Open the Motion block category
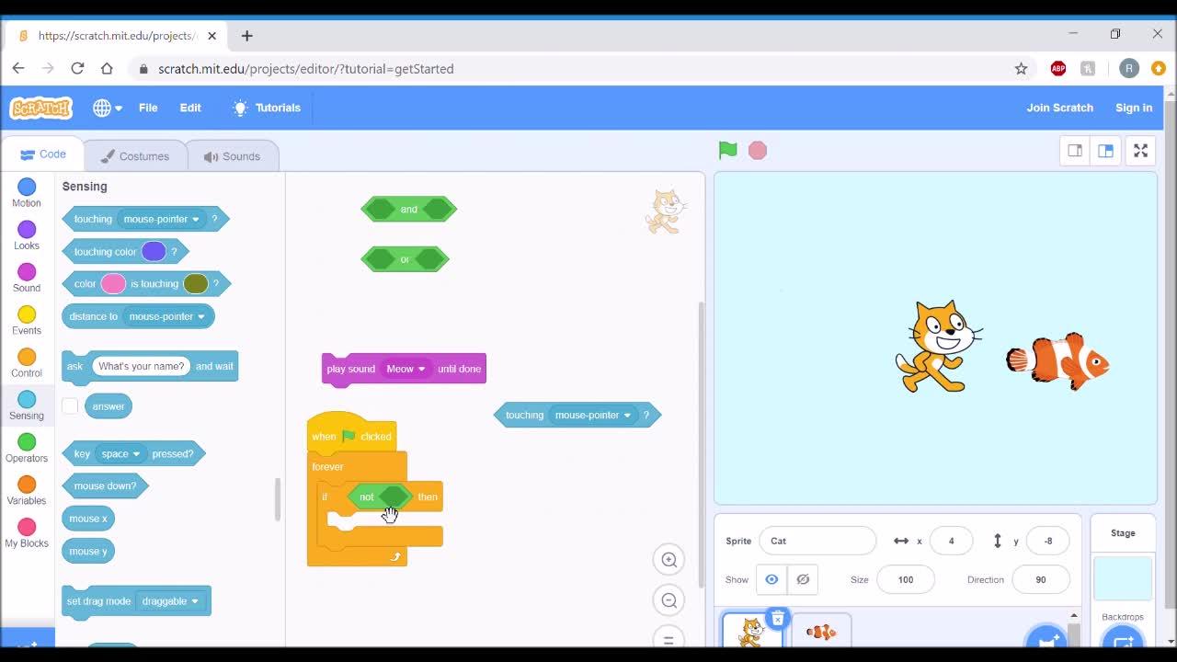This screenshot has height=662, width=1177. [27, 193]
